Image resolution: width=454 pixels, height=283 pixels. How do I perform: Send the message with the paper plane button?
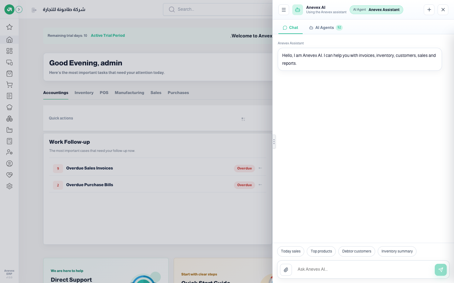click(441, 269)
